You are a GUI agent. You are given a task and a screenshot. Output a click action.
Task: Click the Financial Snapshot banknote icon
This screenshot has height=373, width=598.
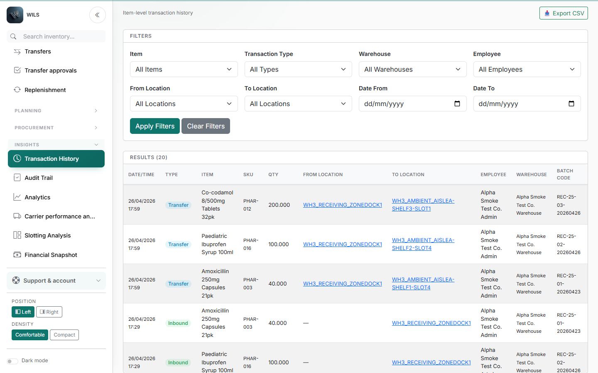17,255
